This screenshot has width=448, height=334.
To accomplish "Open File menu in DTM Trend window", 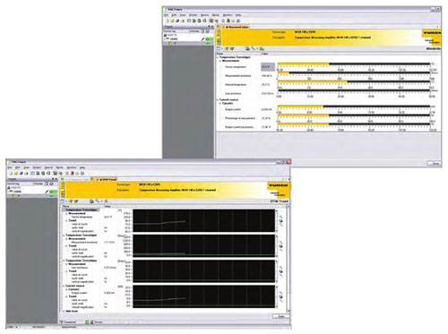I will (x=11, y=167).
